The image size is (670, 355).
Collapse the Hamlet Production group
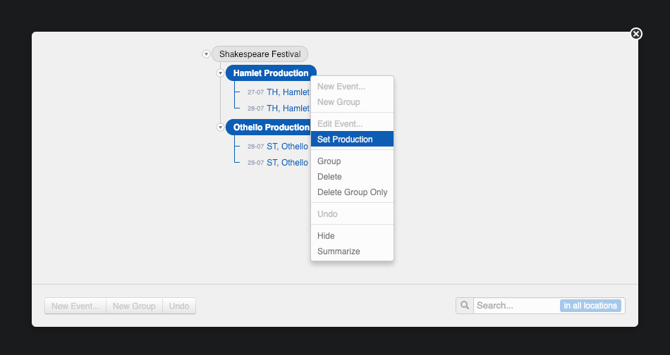[221, 73]
